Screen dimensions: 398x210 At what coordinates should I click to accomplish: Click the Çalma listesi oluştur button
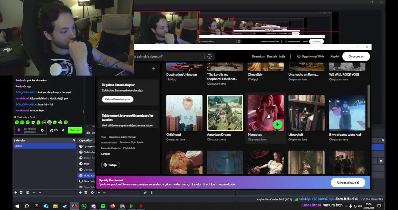pos(118,99)
